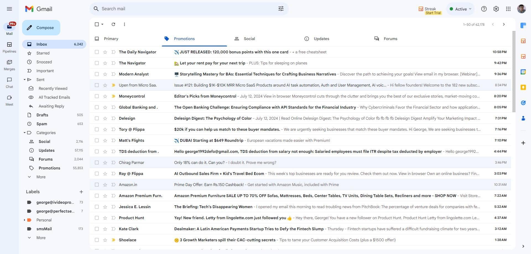Screen dimensions: 531x254
Task: Open Gmail settings gear
Action: [x=496, y=9]
